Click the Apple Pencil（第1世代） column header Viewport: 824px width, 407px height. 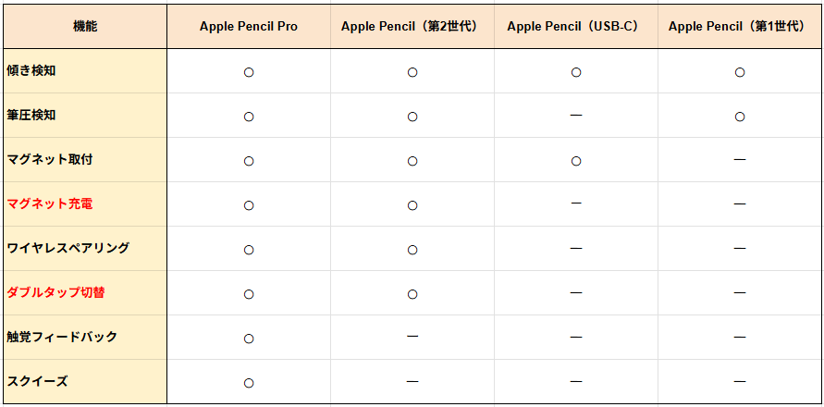[x=739, y=27]
